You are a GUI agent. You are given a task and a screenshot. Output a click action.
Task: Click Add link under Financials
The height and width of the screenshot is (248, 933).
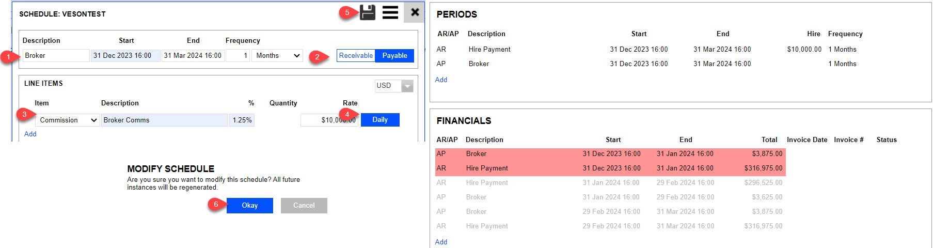[441, 242]
